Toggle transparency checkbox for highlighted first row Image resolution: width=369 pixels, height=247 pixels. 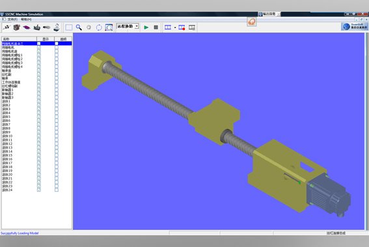tap(57, 44)
